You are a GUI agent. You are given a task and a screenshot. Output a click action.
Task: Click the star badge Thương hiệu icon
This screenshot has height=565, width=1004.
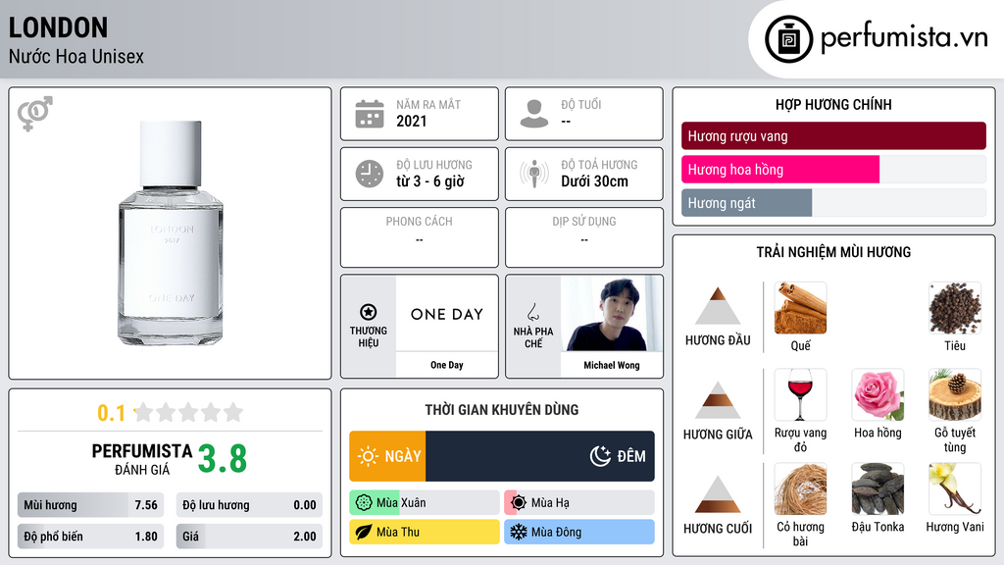(x=369, y=312)
